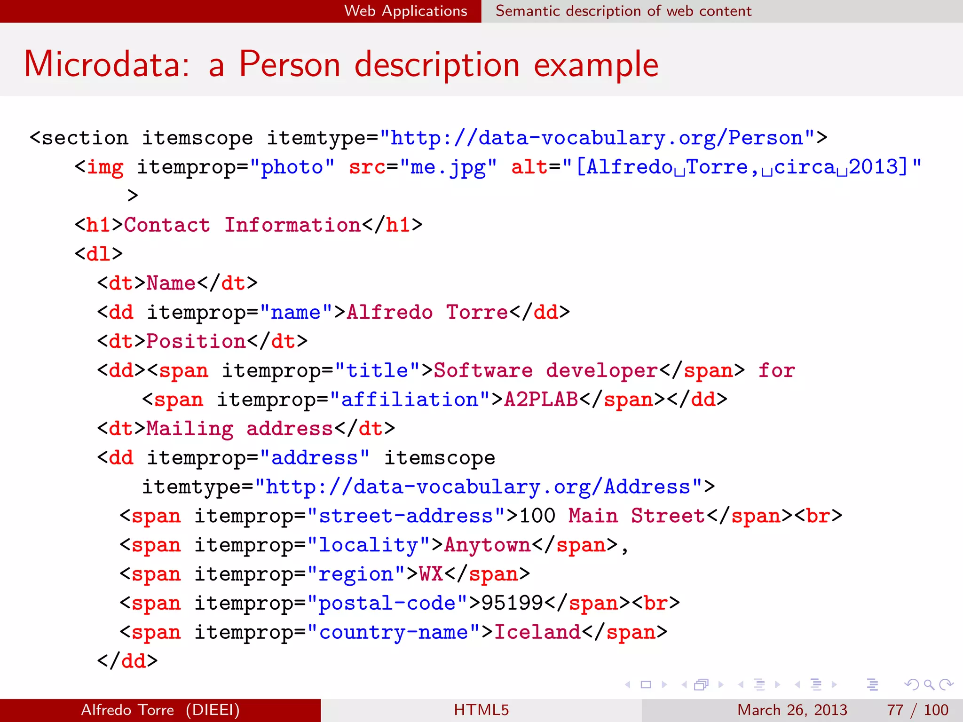Click the '95199' postal code text
This screenshot has width=963, height=722.
[512, 603]
